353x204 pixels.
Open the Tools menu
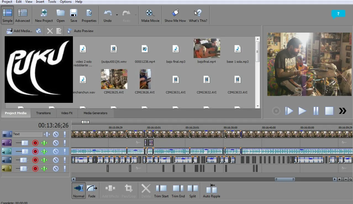(x=52, y=2)
